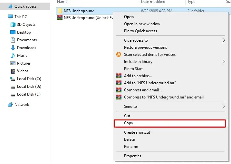Click the NFS Underground folder icon
Image resolution: width=231 pixels, height=164 pixels.
pos(60,11)
